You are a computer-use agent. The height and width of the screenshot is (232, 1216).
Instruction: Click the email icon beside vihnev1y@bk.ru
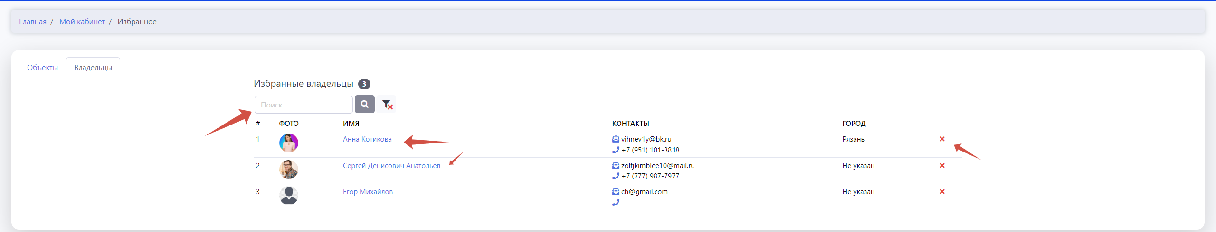[616, 139]
